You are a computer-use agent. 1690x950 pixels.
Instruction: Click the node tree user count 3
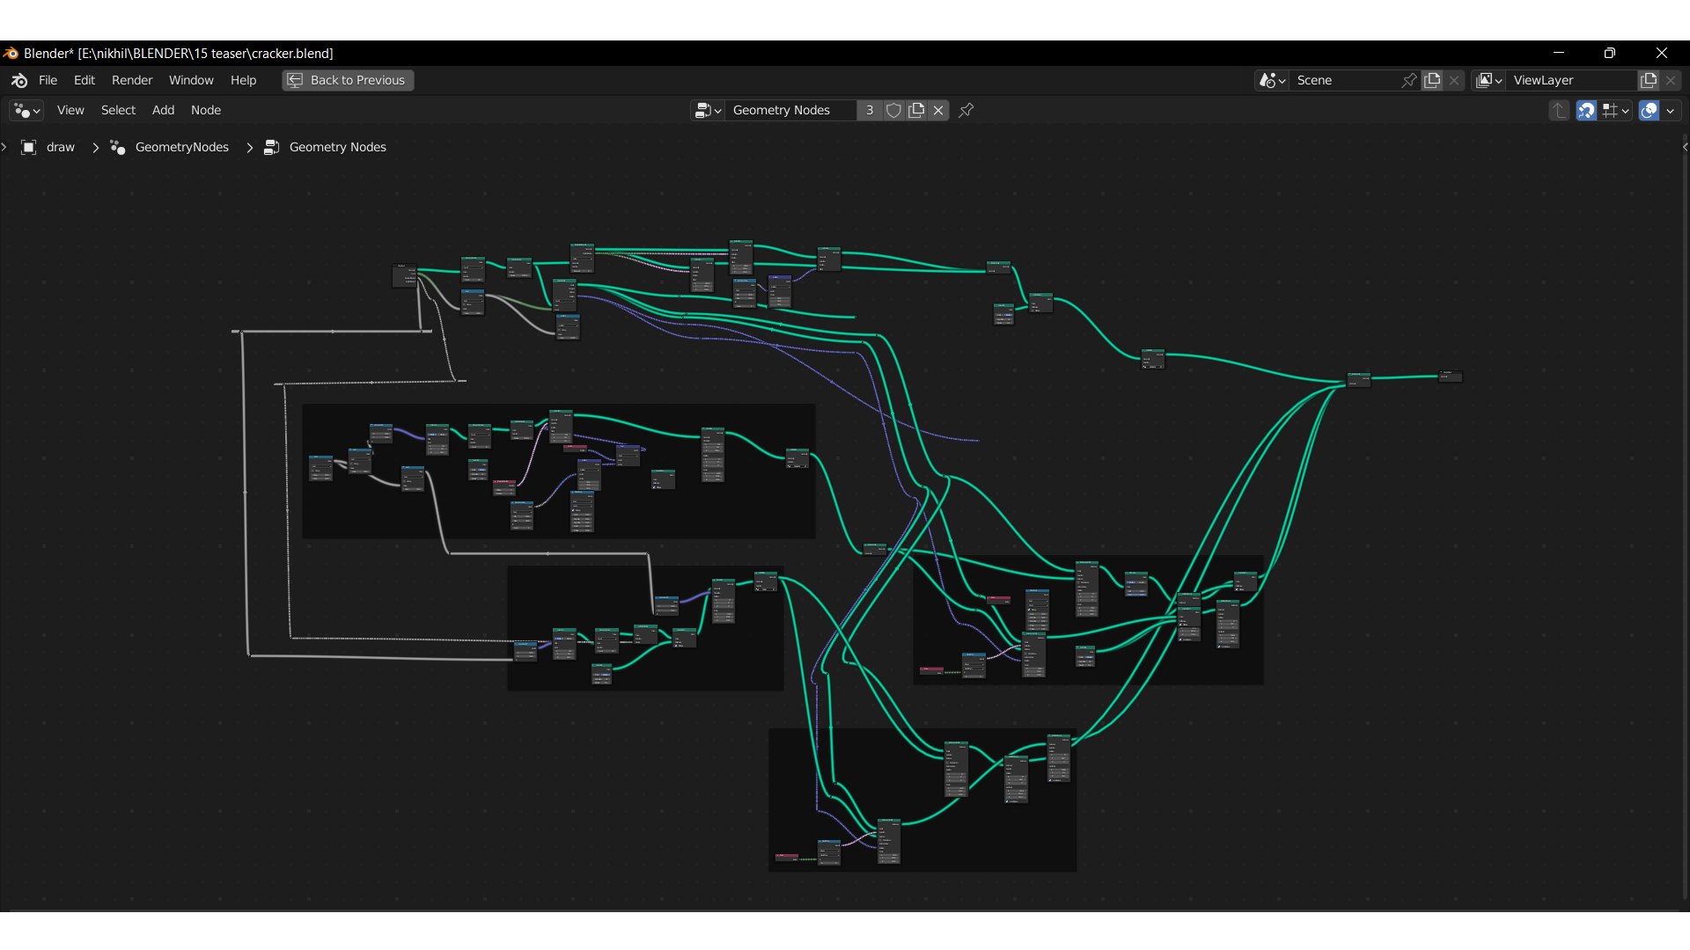click(x=870, y=110)
